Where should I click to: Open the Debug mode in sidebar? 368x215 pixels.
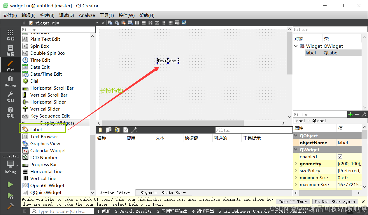pyautogui.click(x=10, y=81)
